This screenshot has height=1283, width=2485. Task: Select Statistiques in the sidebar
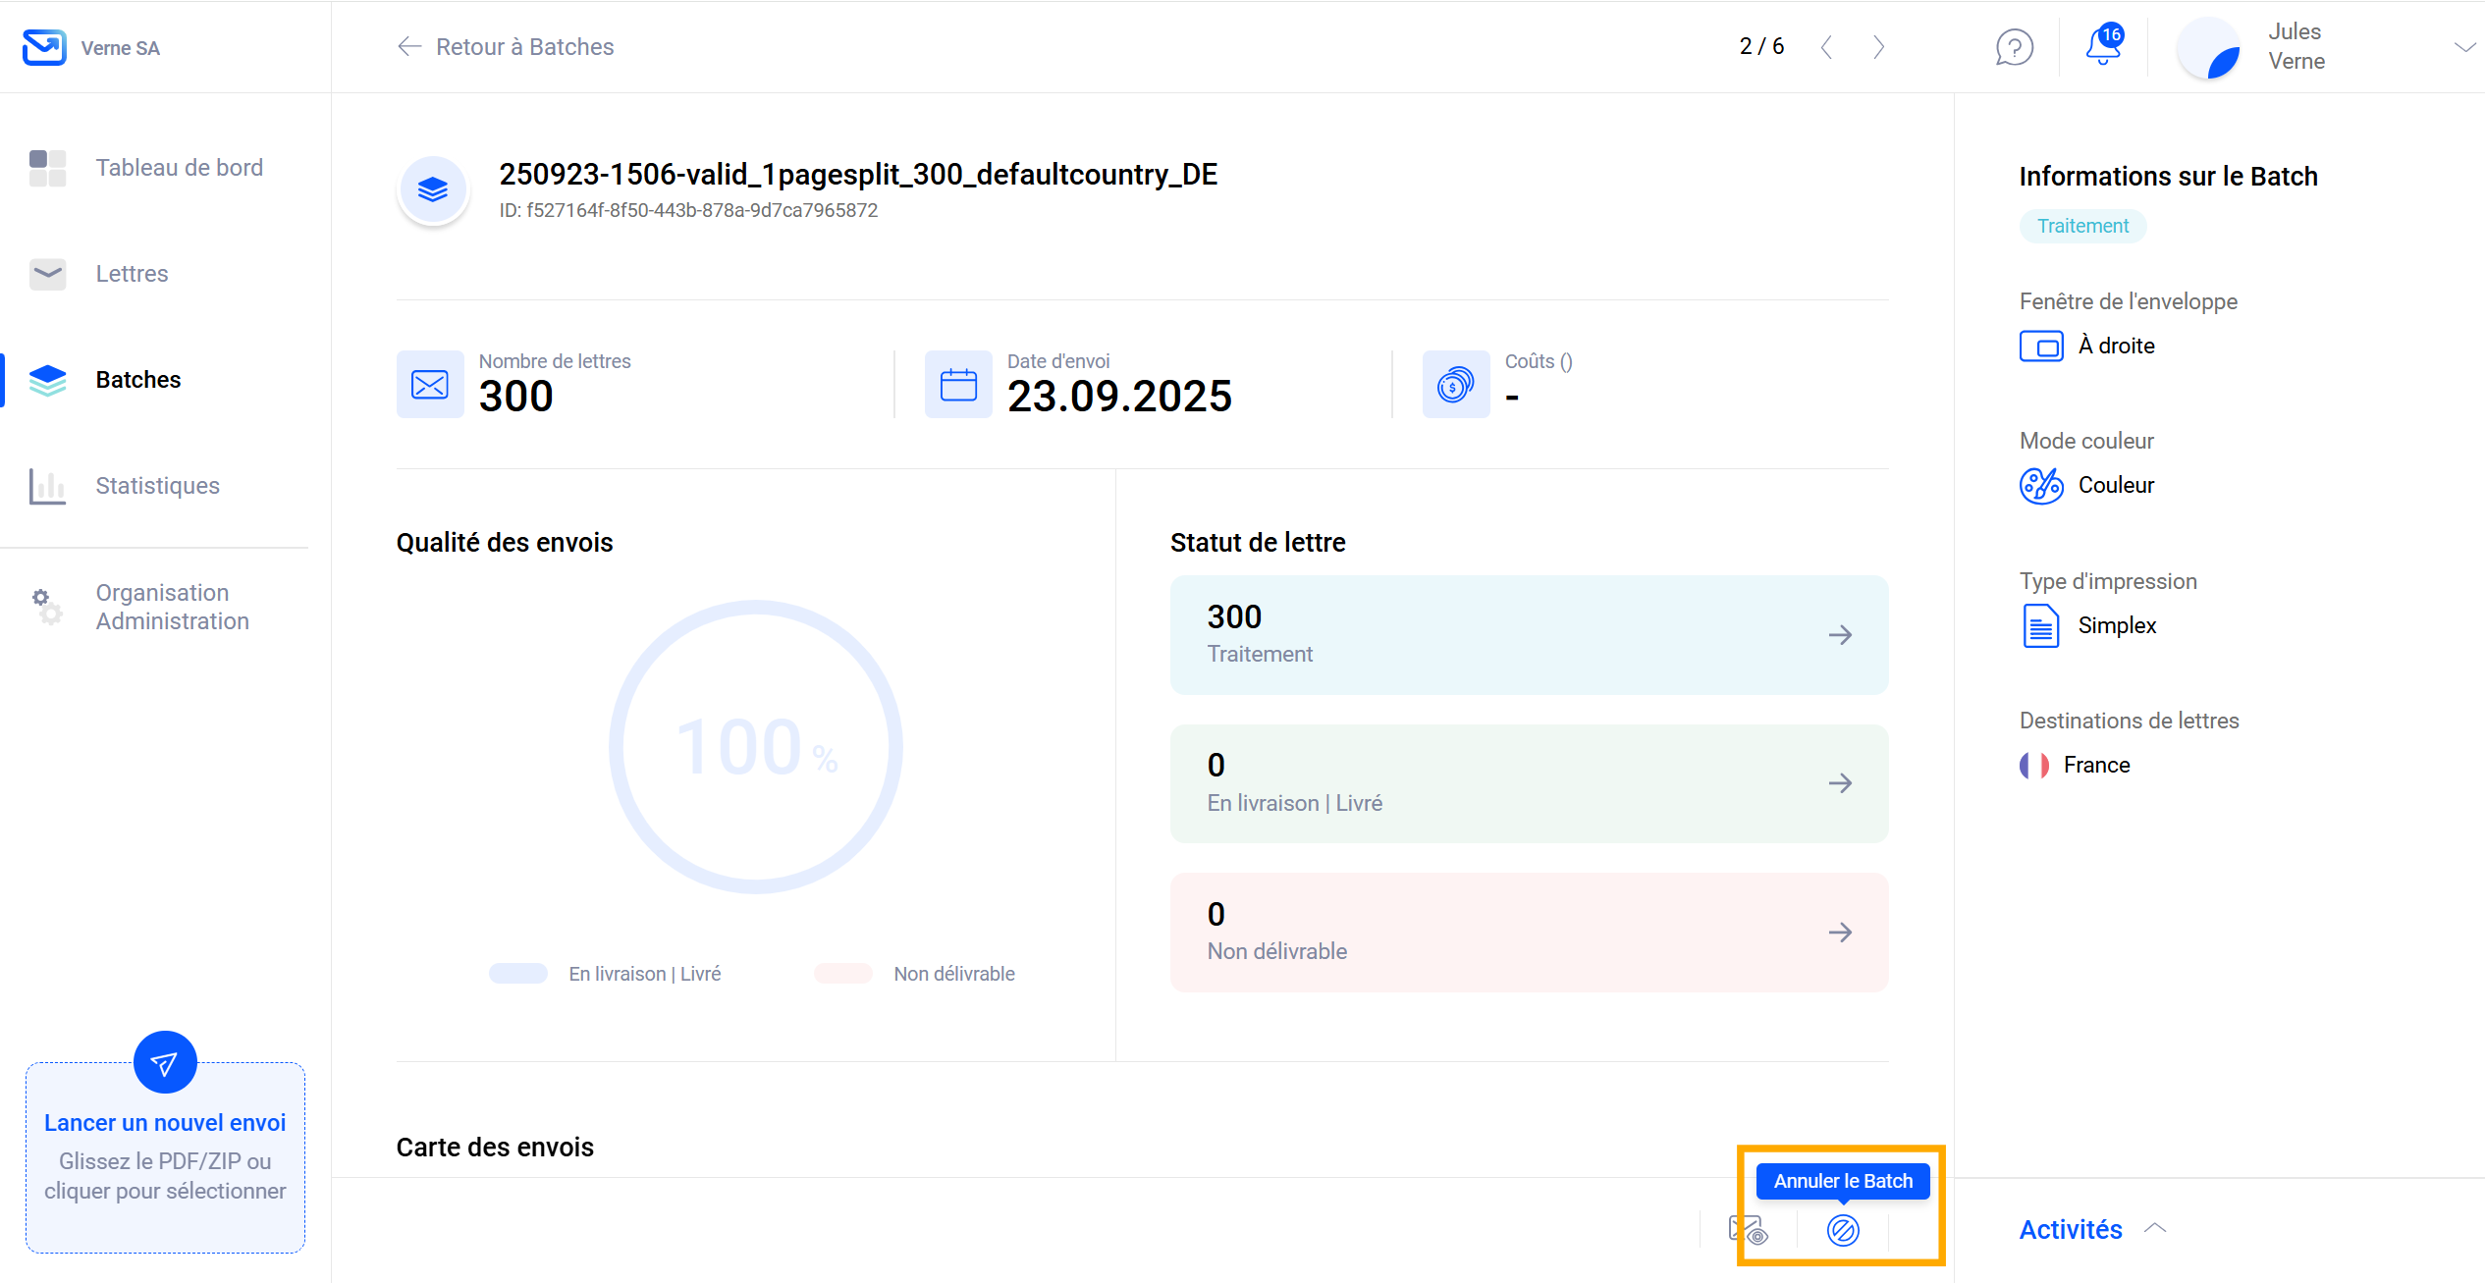point(157,486)
